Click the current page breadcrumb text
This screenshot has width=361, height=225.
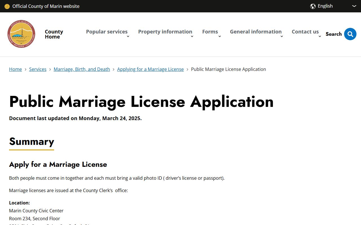(x=228, y=69)
